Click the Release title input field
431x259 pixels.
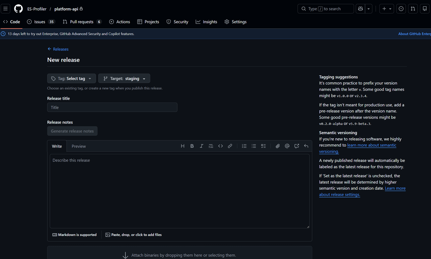(112, 107)
